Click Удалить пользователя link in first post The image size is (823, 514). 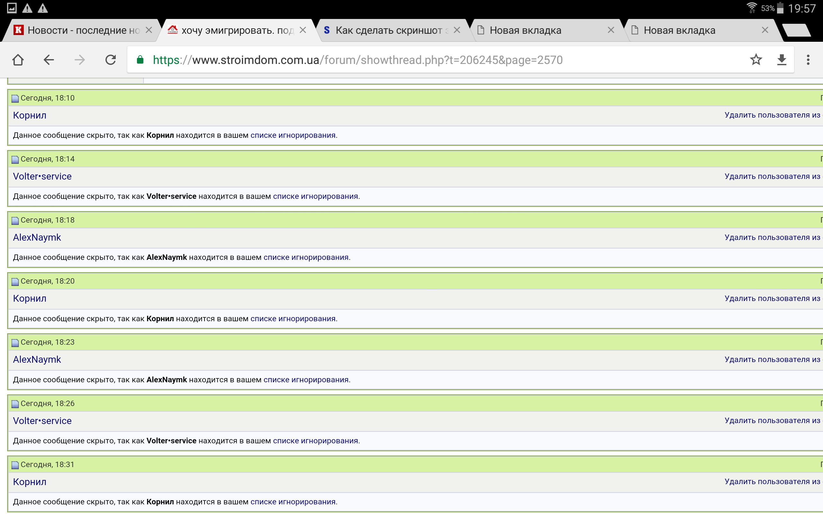(x=772, y=115)
